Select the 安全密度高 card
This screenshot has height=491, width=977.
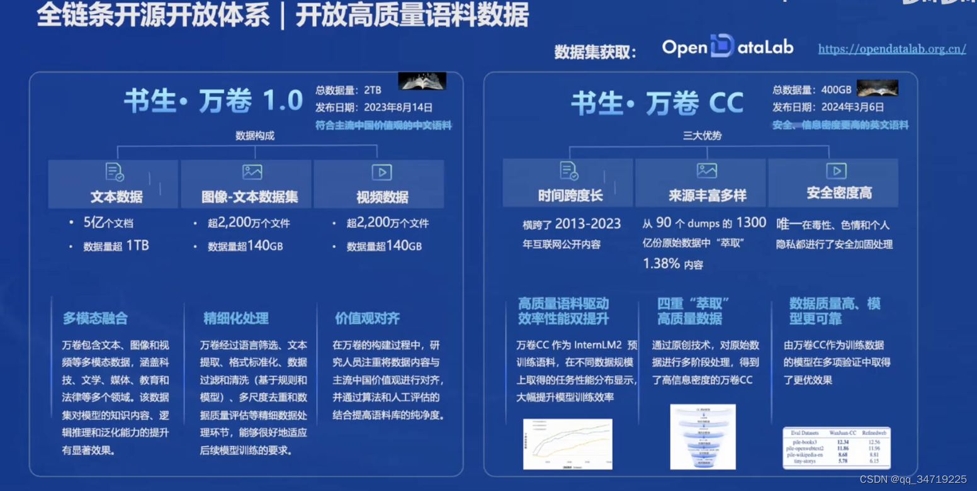pyautogui.click(x=833, y=183)
